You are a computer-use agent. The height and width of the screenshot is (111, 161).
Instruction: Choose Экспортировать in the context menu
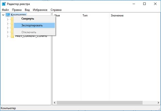pos(34,25)
